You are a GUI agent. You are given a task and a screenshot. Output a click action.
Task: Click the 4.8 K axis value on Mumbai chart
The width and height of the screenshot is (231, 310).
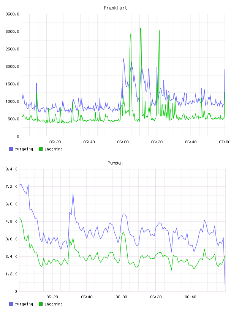[x=11, y=221]
